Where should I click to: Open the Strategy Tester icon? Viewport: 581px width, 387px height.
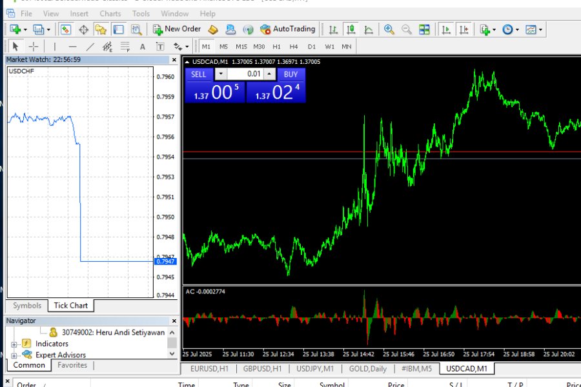coord(136,29)
